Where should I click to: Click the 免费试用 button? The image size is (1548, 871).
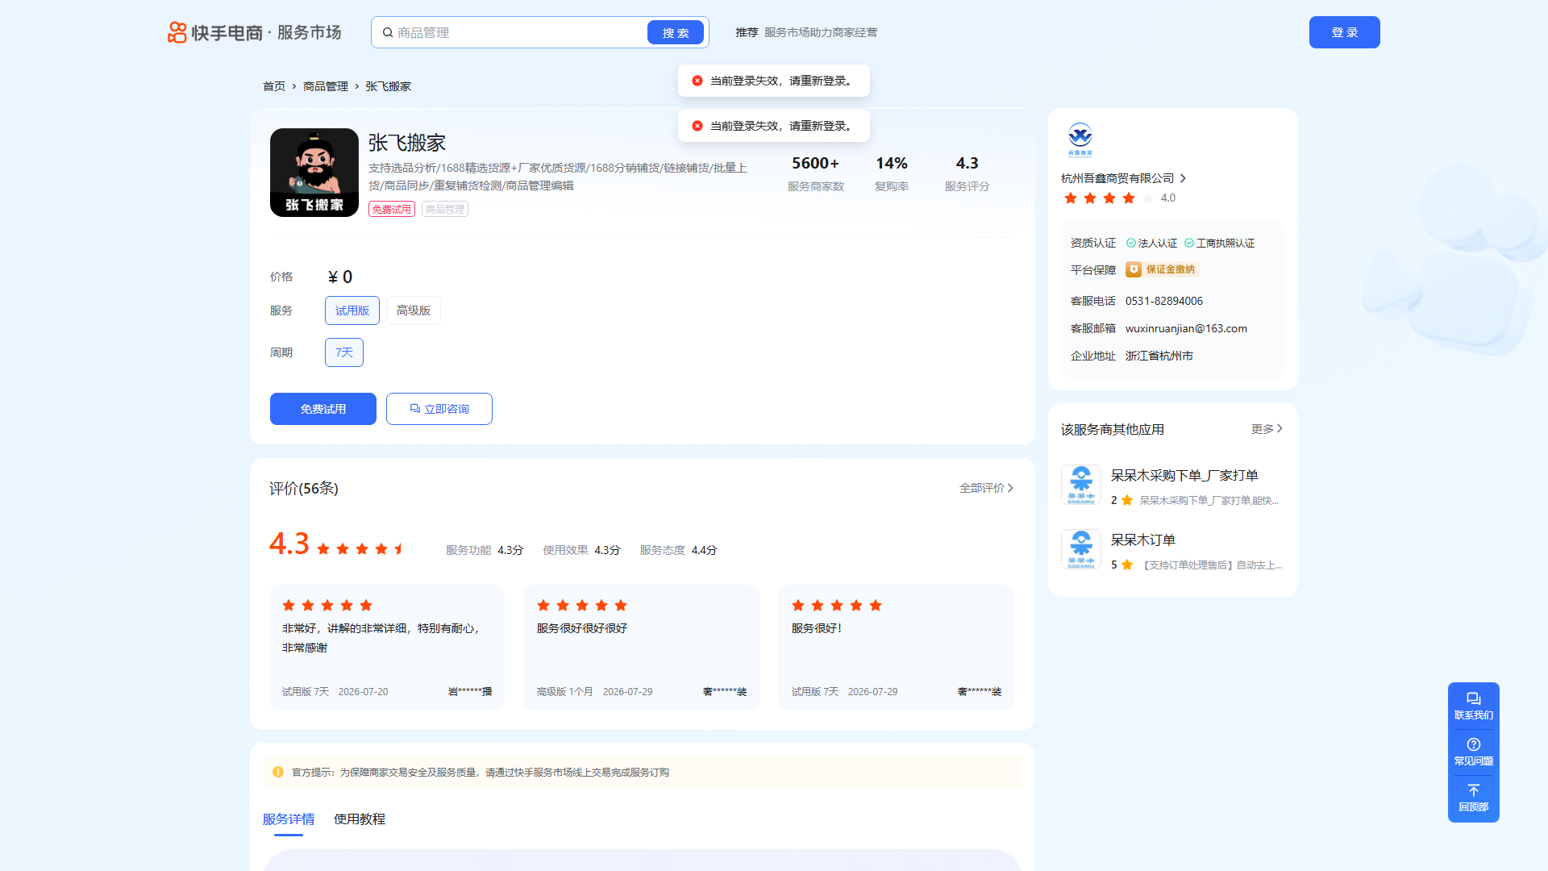323,409
